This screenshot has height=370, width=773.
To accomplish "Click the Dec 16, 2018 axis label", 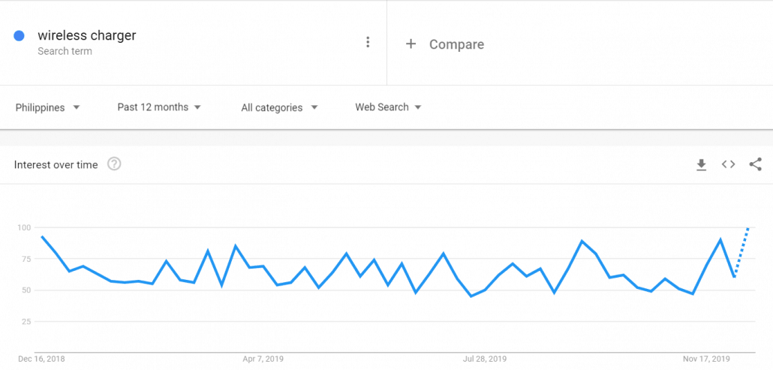I will tap(41, 359).
